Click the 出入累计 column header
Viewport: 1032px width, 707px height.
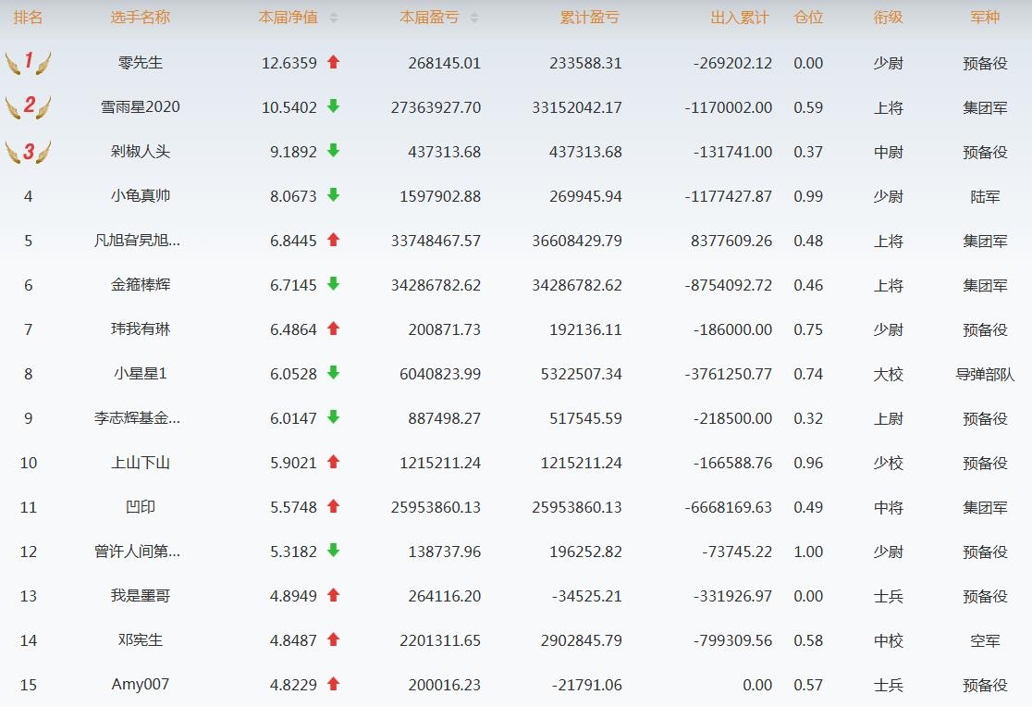pyautogui.click(x=740, y=18)
